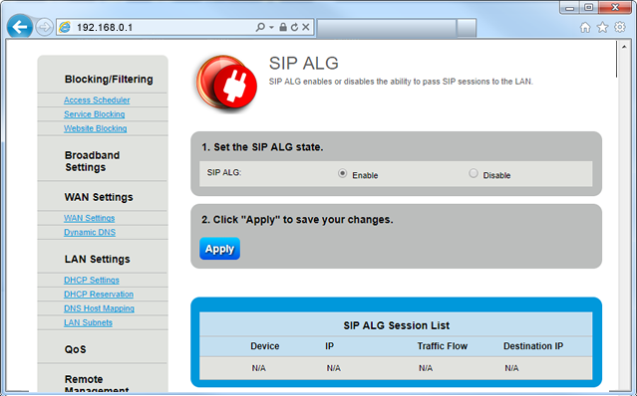
Task: Click the Broadband Settings sidebar heading
Action: click(x=93, y=161)
